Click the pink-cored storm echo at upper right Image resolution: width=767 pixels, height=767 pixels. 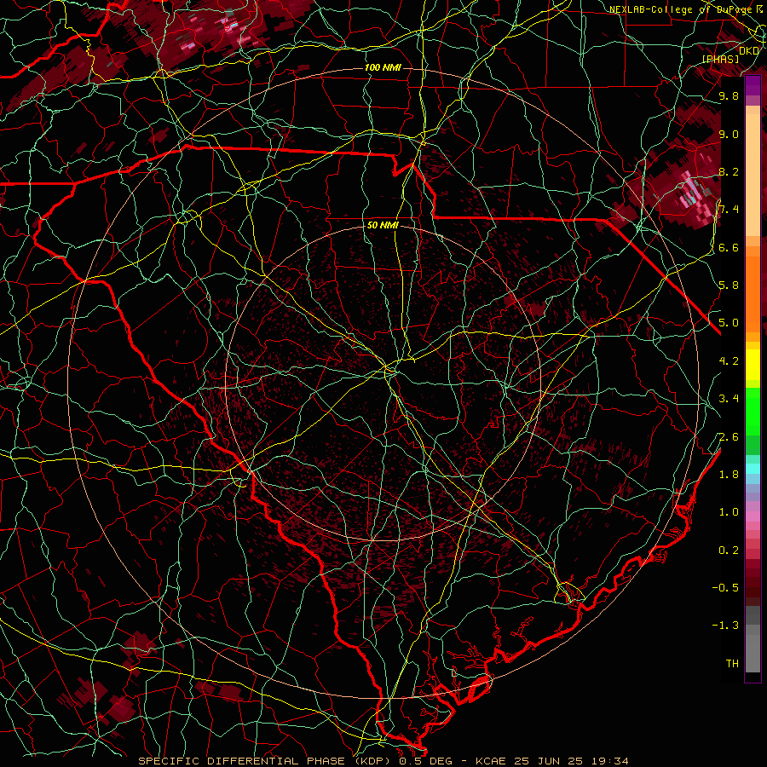click(694, 191)
